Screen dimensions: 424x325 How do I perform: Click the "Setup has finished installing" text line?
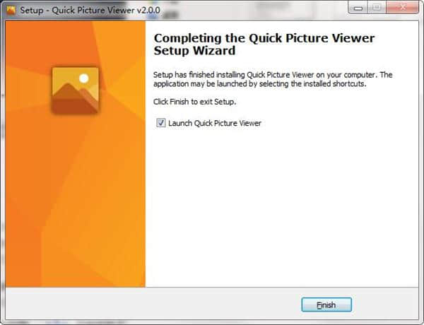[273, 75]
